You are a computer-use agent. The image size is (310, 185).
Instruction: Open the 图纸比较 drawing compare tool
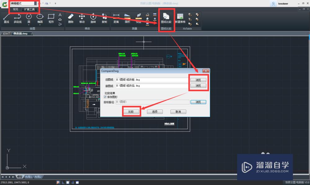point(166,18)
